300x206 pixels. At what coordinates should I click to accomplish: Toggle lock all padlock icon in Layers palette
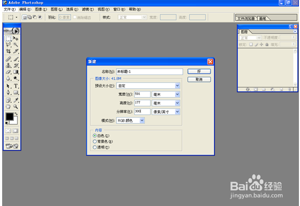[x=267, y=45]
